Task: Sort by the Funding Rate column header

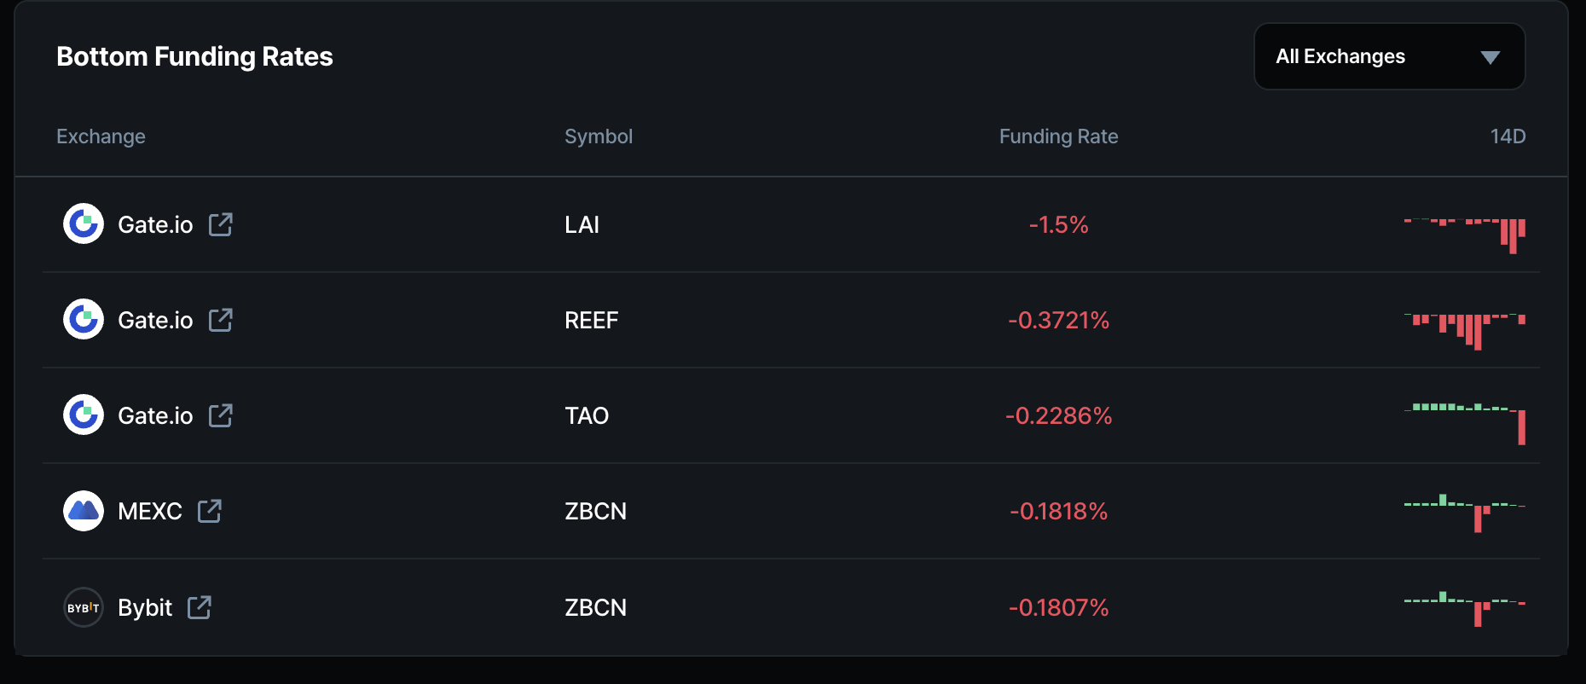Action: tap(1058, 136)
